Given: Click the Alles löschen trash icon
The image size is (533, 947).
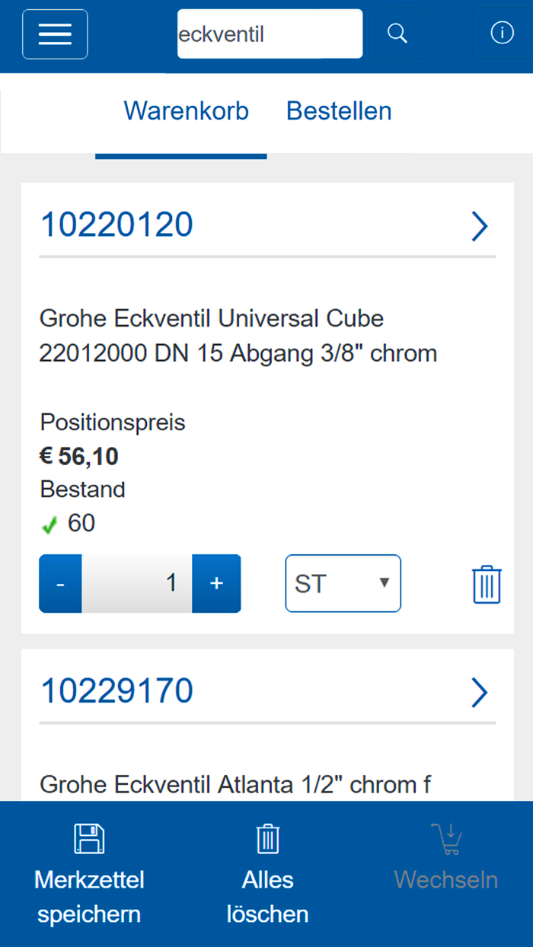Looking at the screenshot, I should (x=268, y=839).
